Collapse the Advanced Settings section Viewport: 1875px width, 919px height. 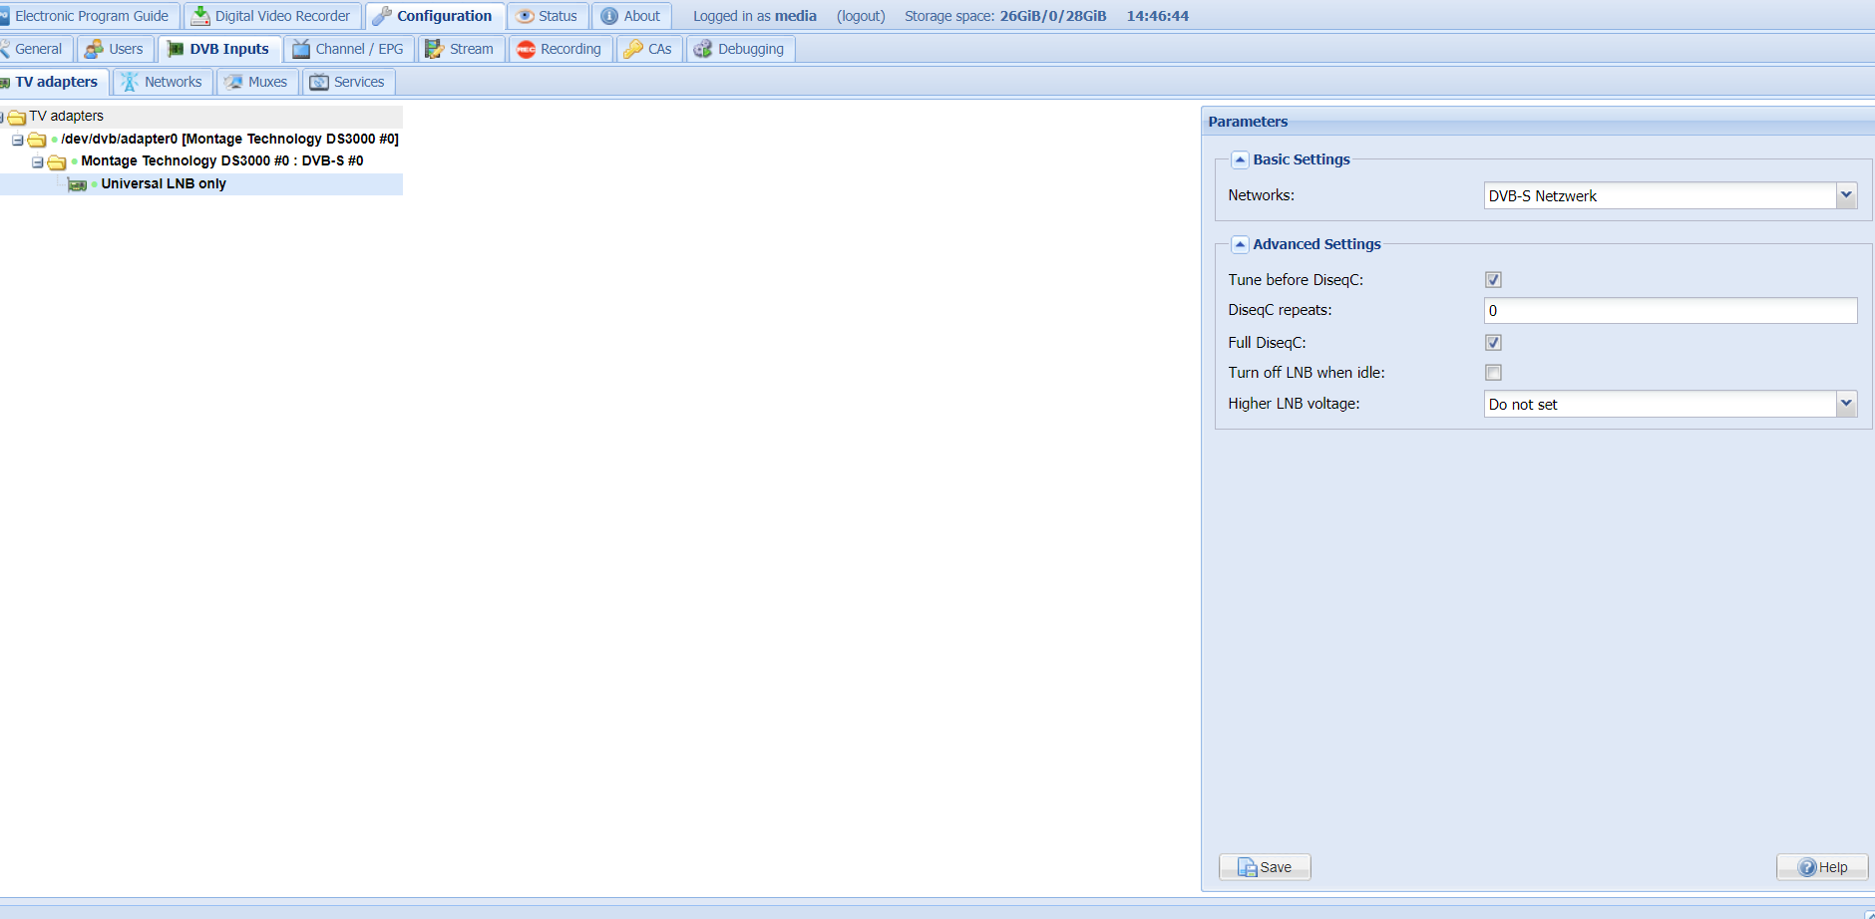(1240, 244)
